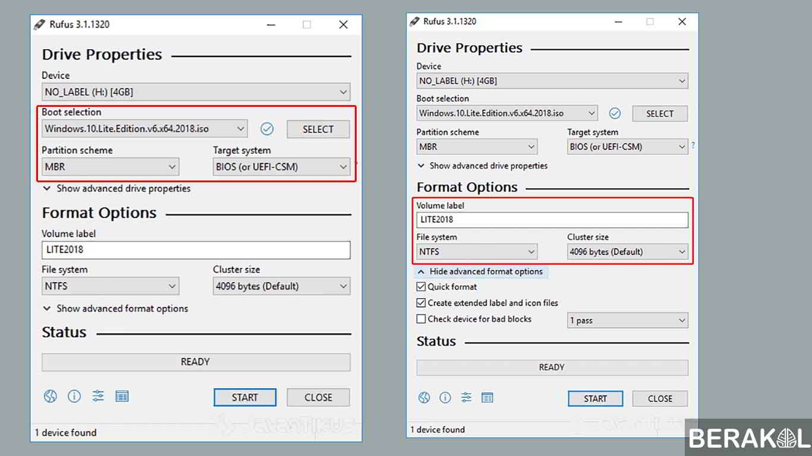This screenshot has width=812, height=456.
Task: Click the Target system help question mark
Action: pyautogui.click(x=693, y=145)
